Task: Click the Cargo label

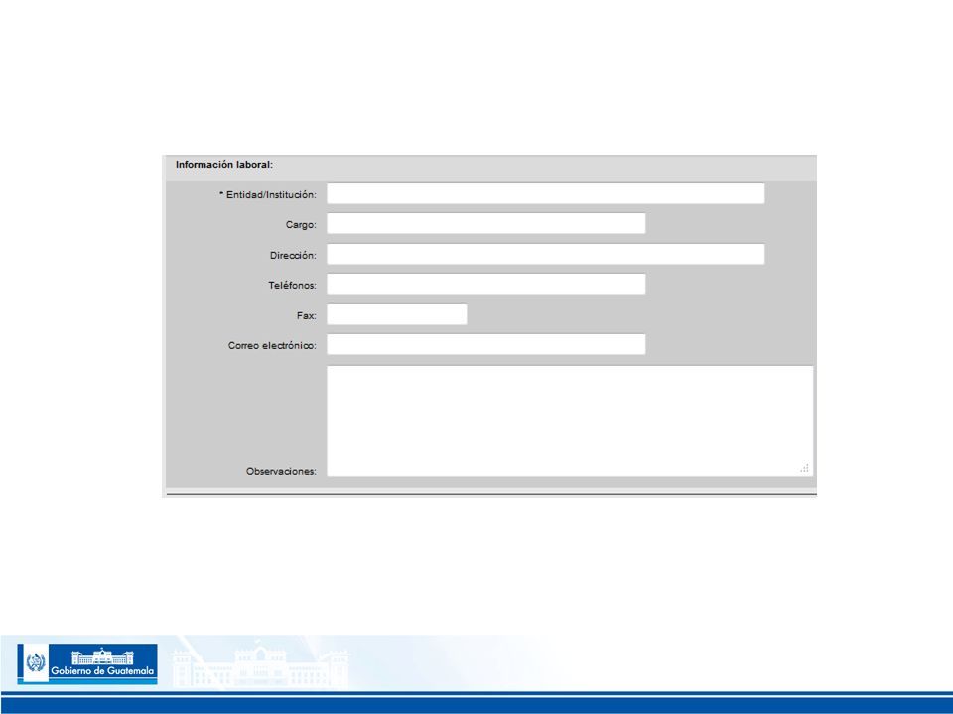Action: coord(301,225)
